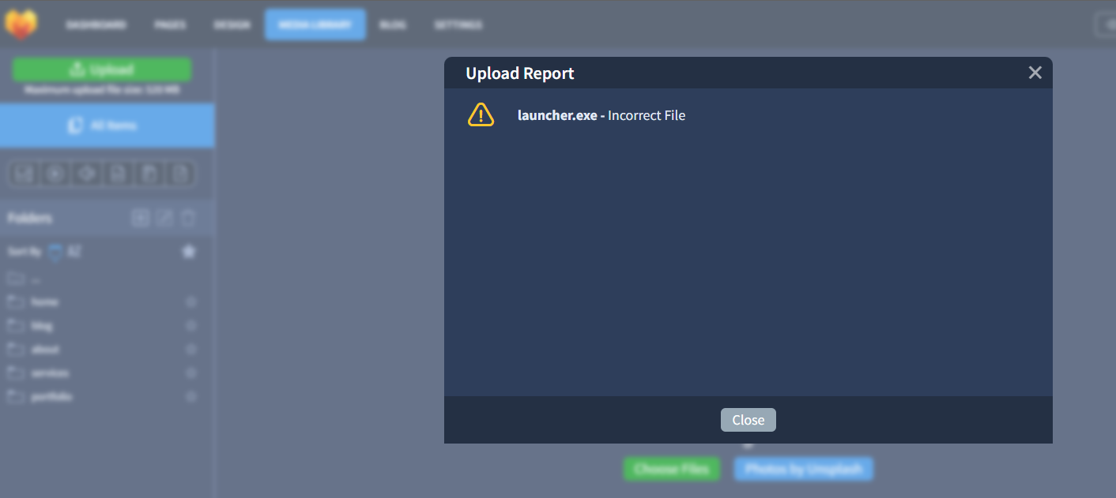
Task: Filter media by images icon
Action: (x=24, y=174)
